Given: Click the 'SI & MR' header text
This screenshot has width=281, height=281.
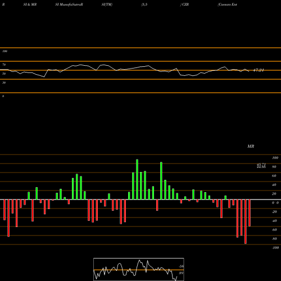Looking at the screenshot, I should click(30, 4).
